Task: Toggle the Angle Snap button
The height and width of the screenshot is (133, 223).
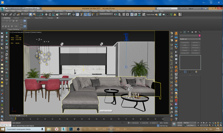Action: (x=85, y=15)
